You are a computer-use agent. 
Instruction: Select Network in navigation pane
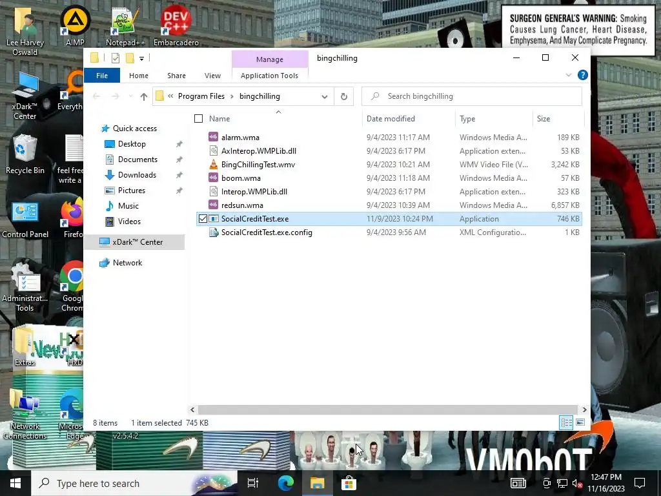[x=127, y=263]
